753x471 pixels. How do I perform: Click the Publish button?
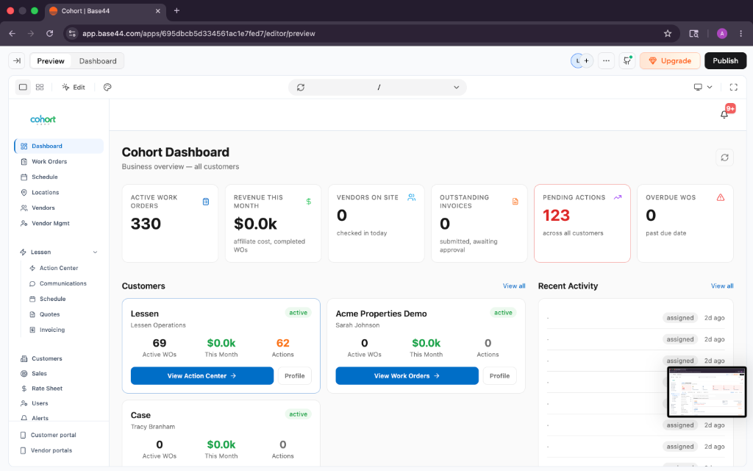point(725,60)
